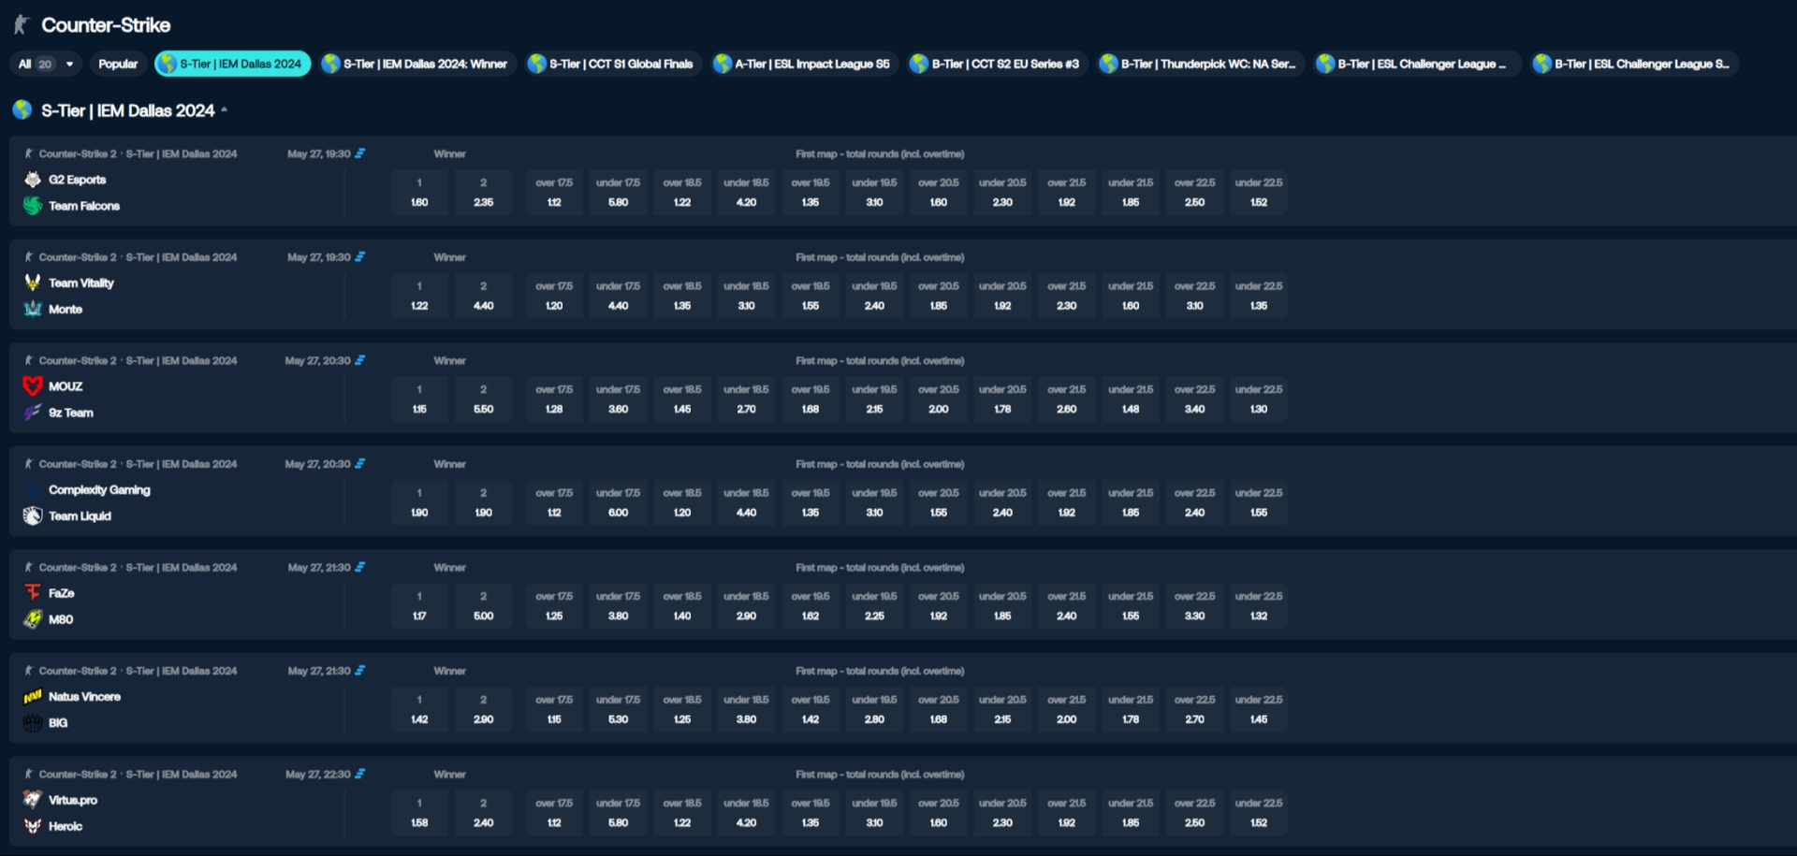Image resolution: width=1797 pixels, height=856 pixels.
Task: Open the All 20 dropdown
Action: click(x=46, y=64)
